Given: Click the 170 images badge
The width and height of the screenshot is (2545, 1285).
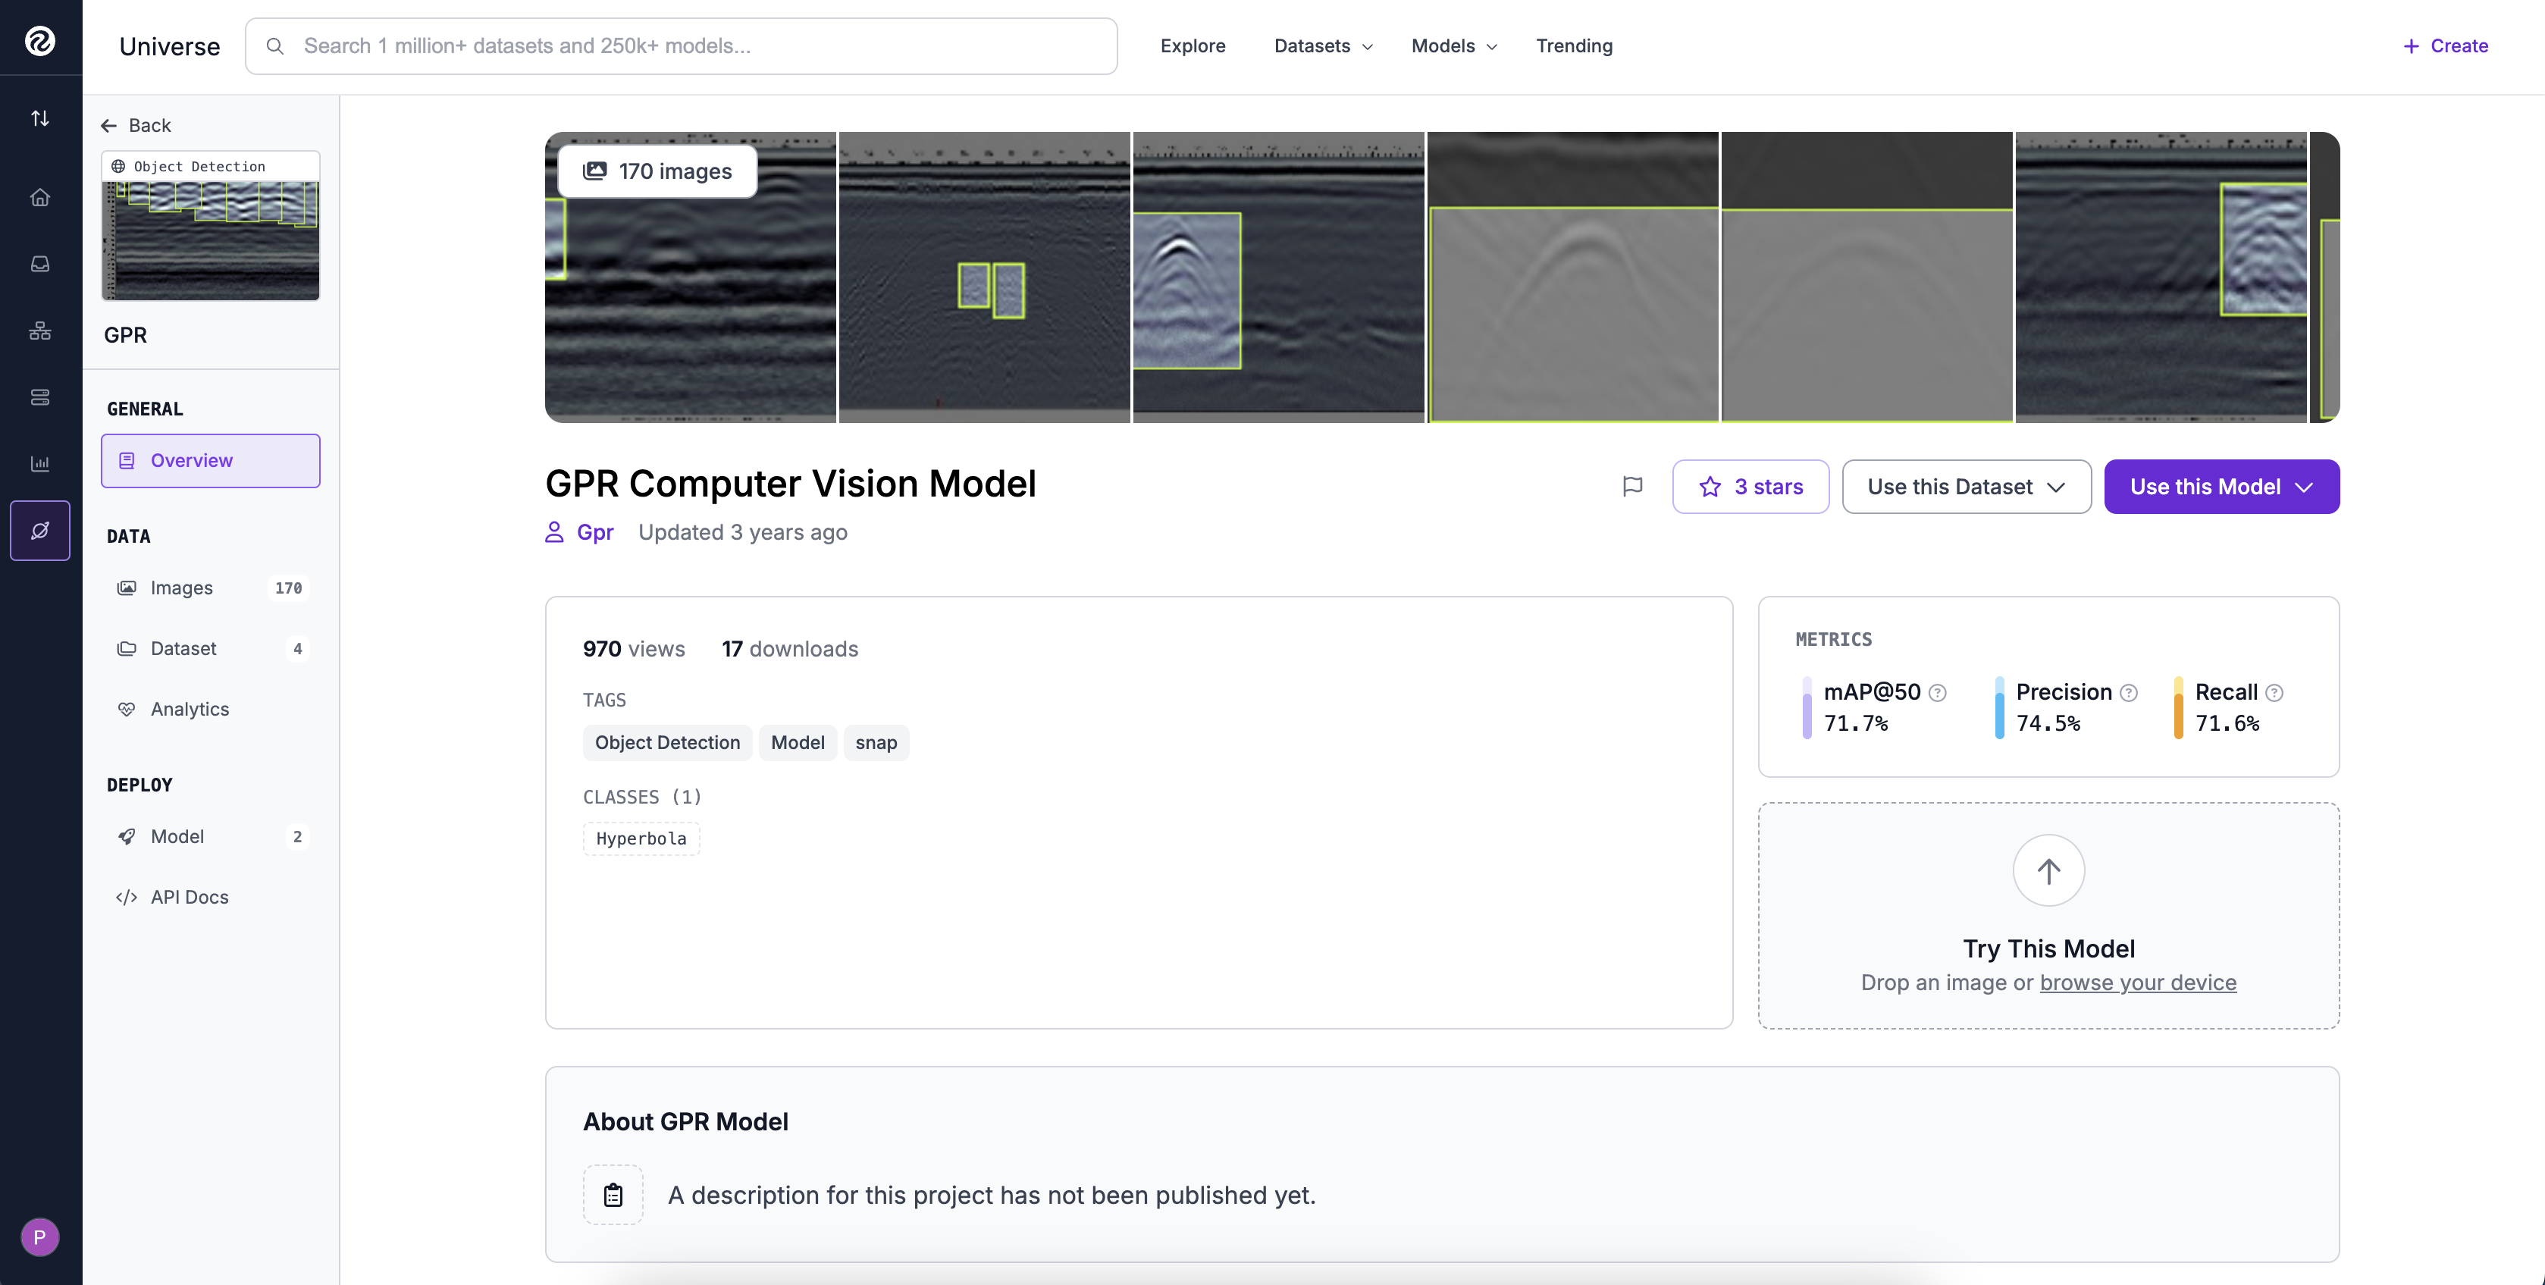Looking at the screenshot, I should click(x=657, y=171).
